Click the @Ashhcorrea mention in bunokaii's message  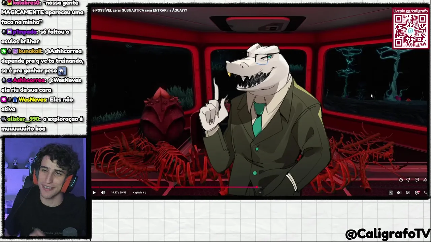[63, 51]
